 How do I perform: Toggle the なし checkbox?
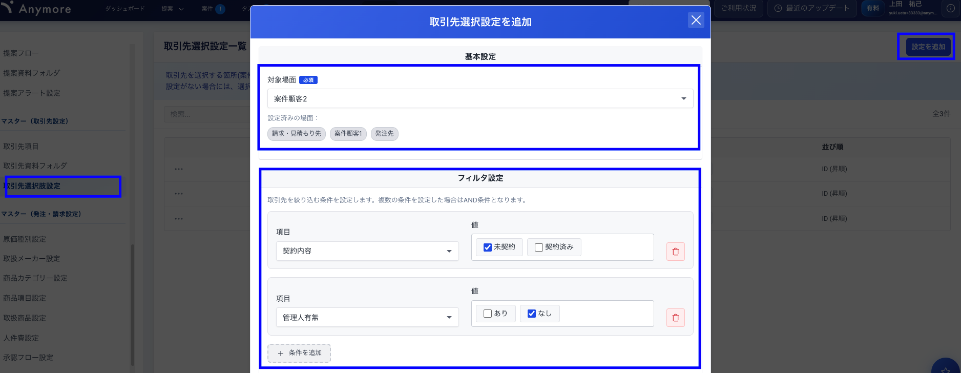pyautogui.click(x=532, y=314)
